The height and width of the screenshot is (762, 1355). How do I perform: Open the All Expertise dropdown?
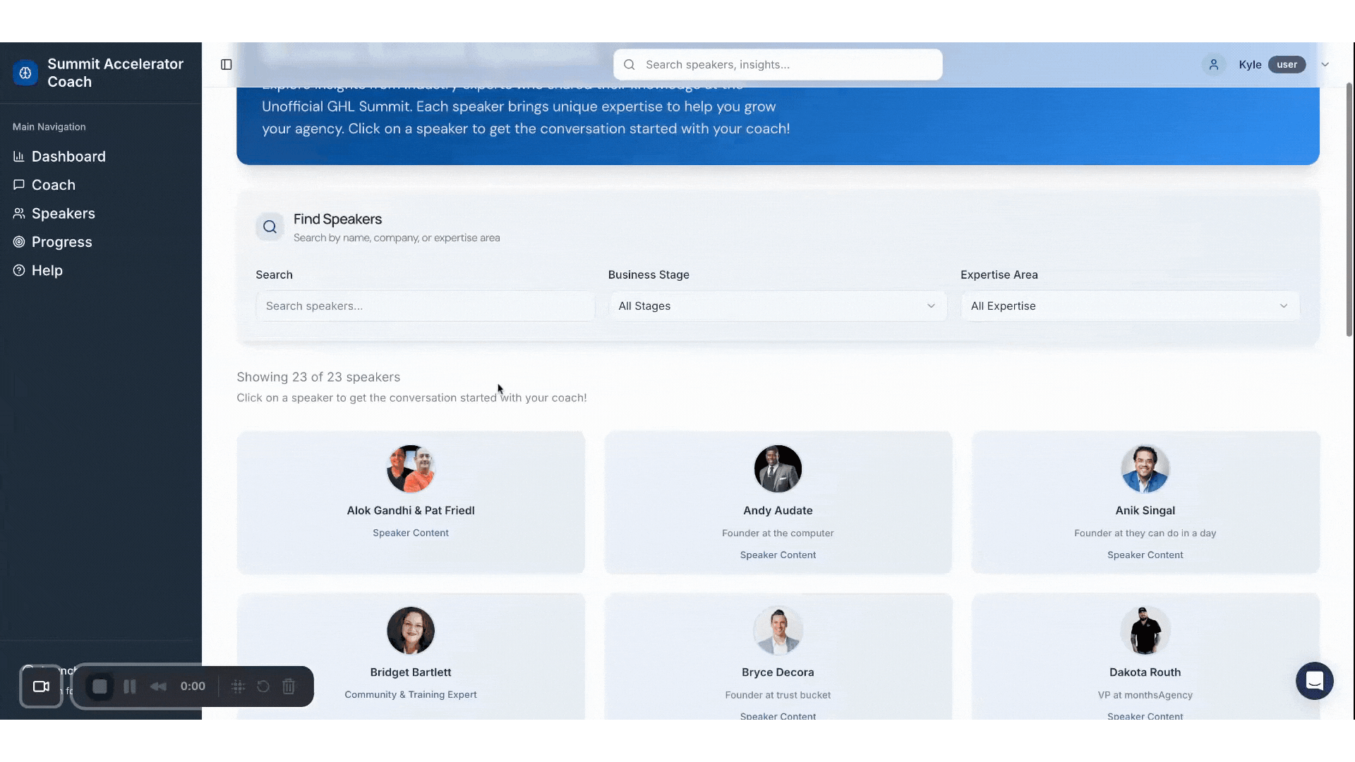click(1129, 306)
